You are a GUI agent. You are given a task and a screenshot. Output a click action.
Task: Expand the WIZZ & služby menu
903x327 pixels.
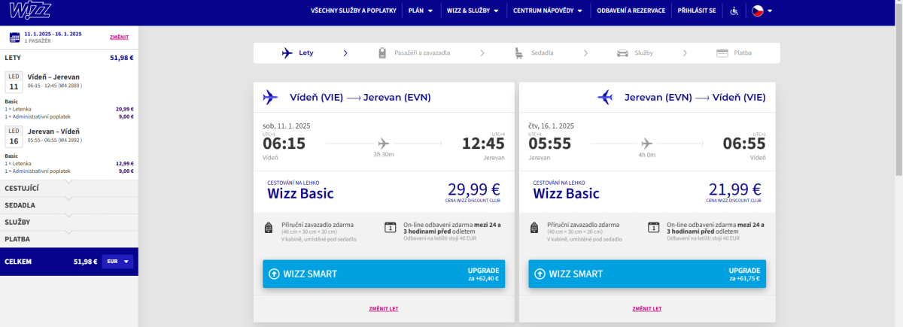[x=471, y=11]
